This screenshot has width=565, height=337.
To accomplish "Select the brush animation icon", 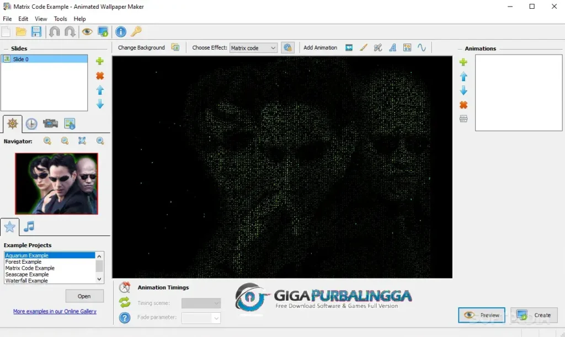I will [x=363, y=47].
